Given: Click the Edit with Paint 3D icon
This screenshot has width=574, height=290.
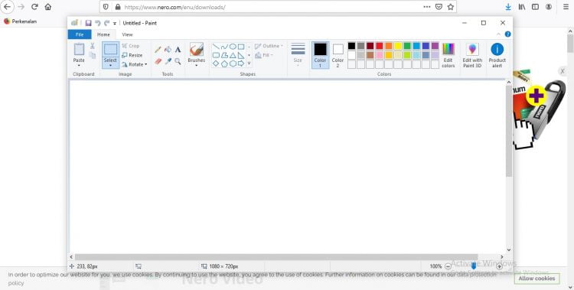Looking at the screenshot, I should point(472,55).
